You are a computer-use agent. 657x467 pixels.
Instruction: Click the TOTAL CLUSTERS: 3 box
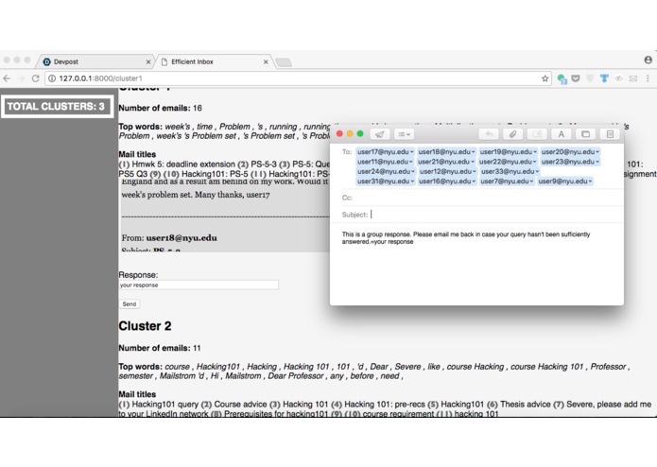[57, 107]
